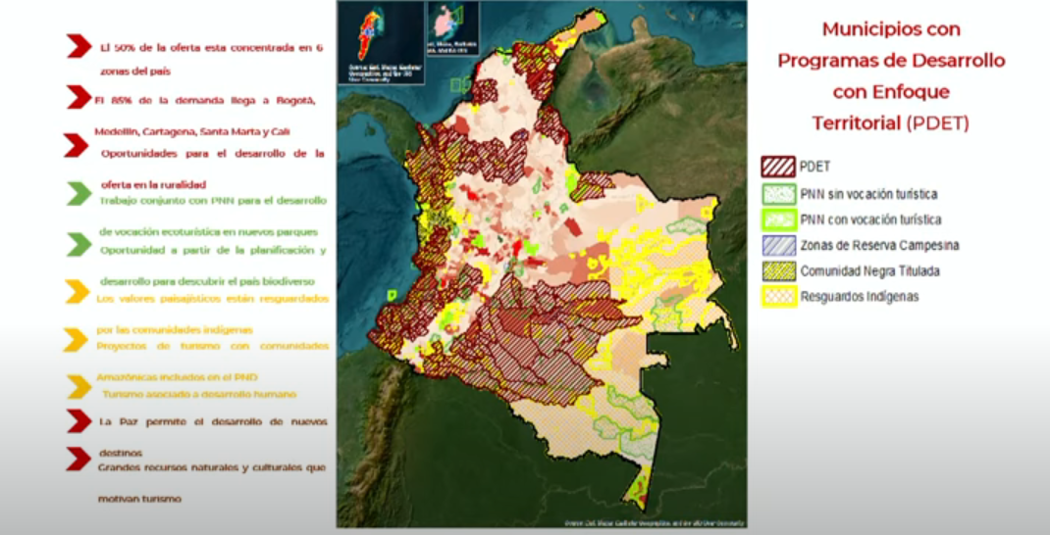Click the 'Zonas de Reserva Campesina' legend swatch
Image resolution: width=1050 pixels, height=535 pixels.
coord(779,245)
